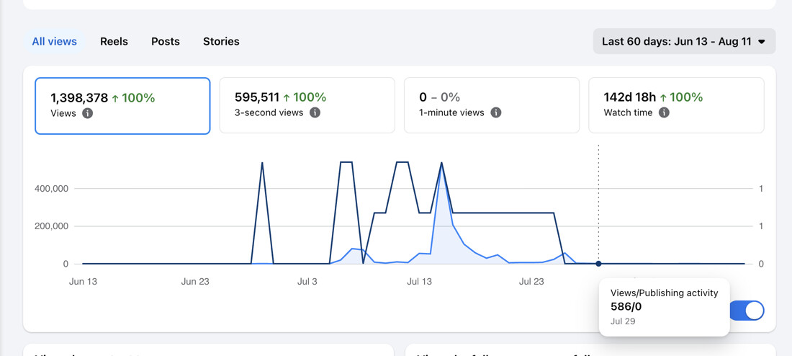Viewport: 792px width, 356px height.
Task: Open the info icon next to Watch time
Action: pos(665,112)
